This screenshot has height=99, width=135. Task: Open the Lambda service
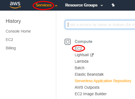click(x=81, y=61)
